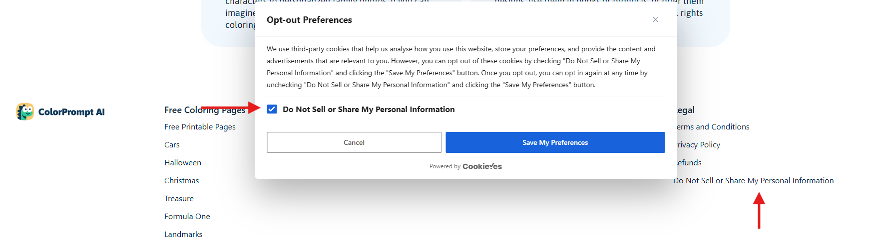Go to Cars coloring pages
The height and width of the screenshot is (240, 879).
click(x=172, y=145)
